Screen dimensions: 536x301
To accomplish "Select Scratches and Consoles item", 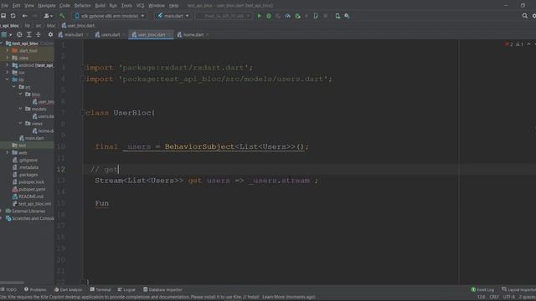I will pos(30,218).
